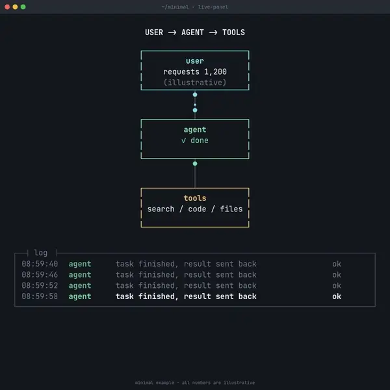Viewport: 390px width, 390px height.
Task: Click the 'ok' status in the 08:59:46 row
Action: (337, 275)
